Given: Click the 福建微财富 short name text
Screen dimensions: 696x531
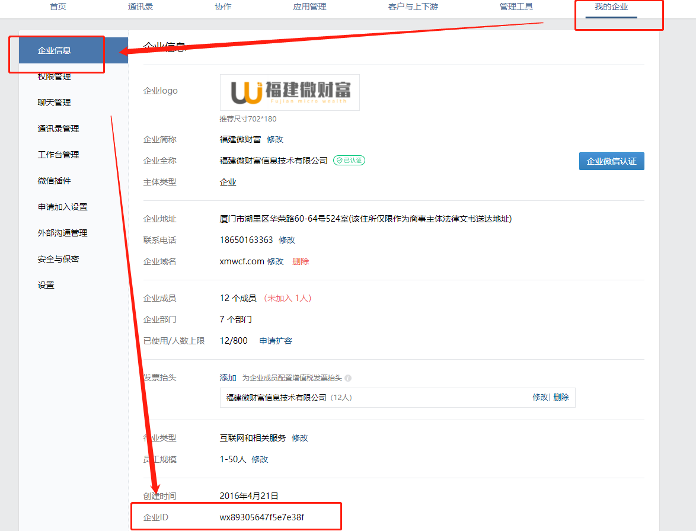Looking at the screenshot, I should (240, 139).
